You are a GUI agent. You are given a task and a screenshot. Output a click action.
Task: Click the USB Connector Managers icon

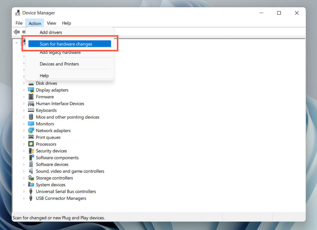[x=31, y=198]
